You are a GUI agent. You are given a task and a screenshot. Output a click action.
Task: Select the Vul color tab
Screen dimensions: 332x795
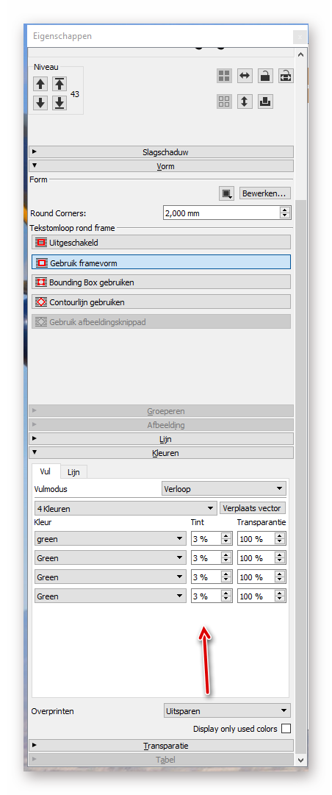(46, 471)
